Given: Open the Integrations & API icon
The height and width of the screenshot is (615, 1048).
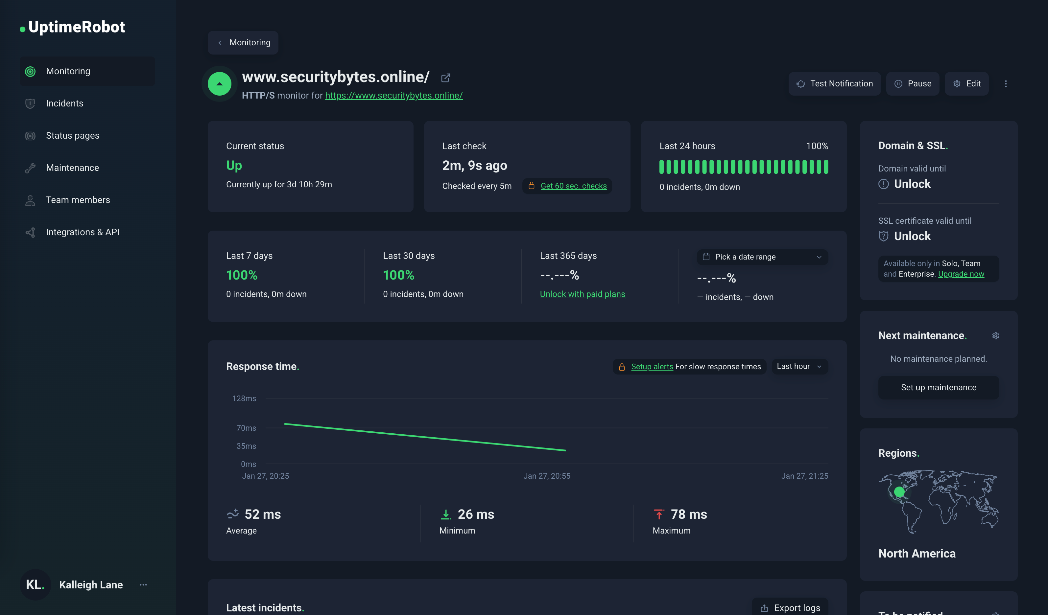Looking at the screenshot, I should pos(30,232).
